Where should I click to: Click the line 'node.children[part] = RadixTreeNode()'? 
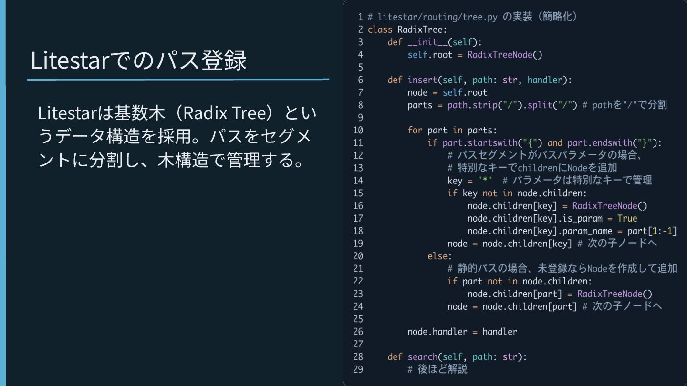pos(560,294)
